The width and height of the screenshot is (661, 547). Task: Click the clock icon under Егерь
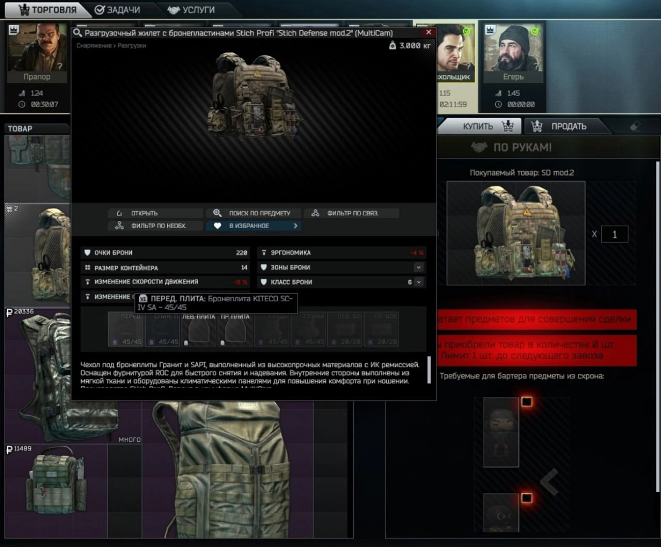[498, 104]
